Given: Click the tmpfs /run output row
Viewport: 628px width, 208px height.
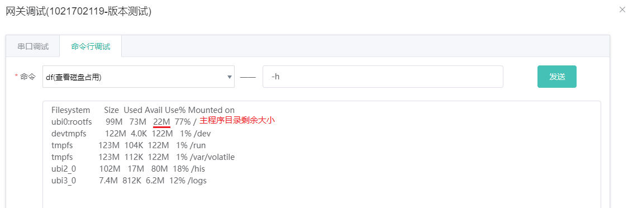Looking at the screenshot, I should point(129,145).
